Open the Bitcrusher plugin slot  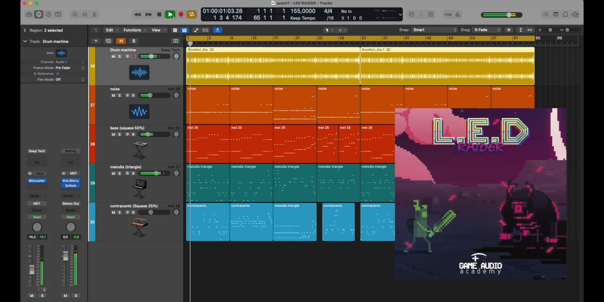[37, 181]
